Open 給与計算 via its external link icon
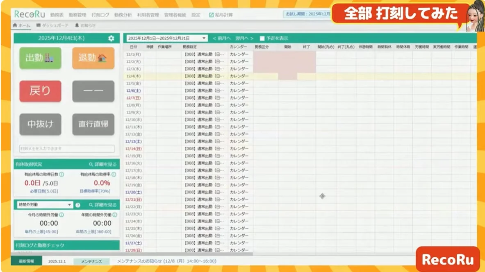Screen dimensions: 485x272 (x=210, y=14)
